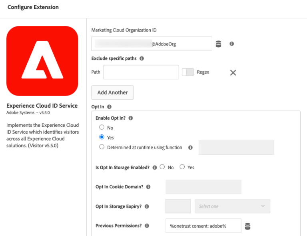Viewport: 307px width, 236px height.
Task: Choose Determined at runtime using function
Action: point(102,147)
